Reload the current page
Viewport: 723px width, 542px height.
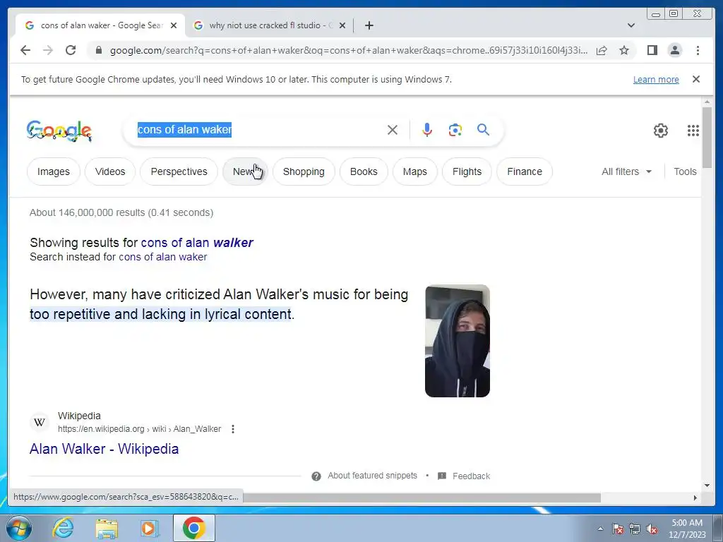click(71, 50)
